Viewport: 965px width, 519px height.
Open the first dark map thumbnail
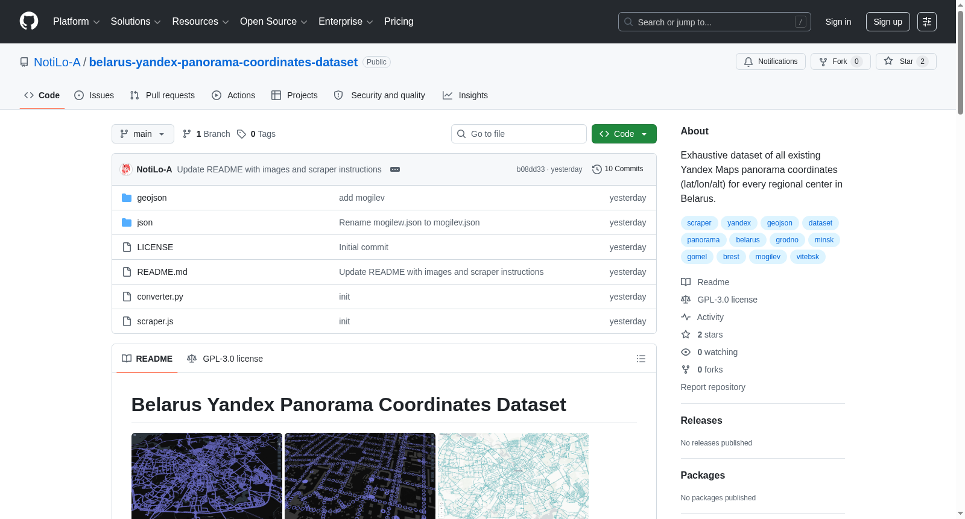pos(207,476)
